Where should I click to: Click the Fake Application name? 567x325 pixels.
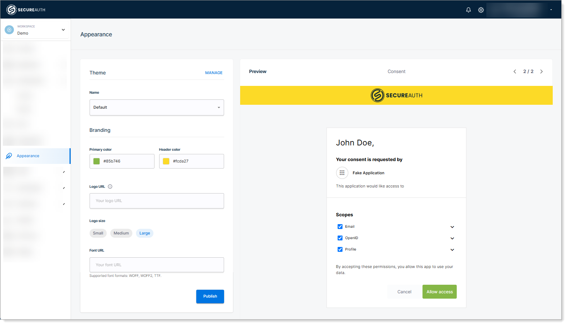(x=368, y=173)
